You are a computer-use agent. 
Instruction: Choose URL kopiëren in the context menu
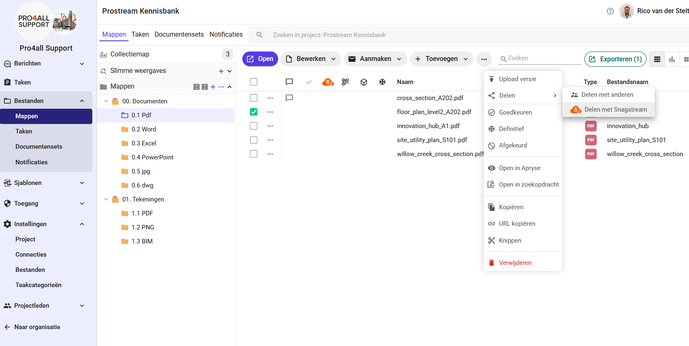(523, 224)
